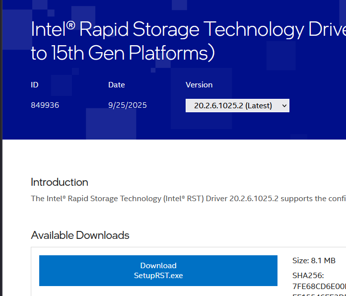
Task: Open the Version dropdown list
Action: (237, 105)
